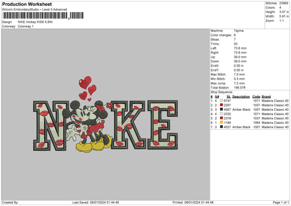Click the cream swatch beside 6747
Viewport: 291px width, 206px height.
pyautogui.click(x=222, y=101)
